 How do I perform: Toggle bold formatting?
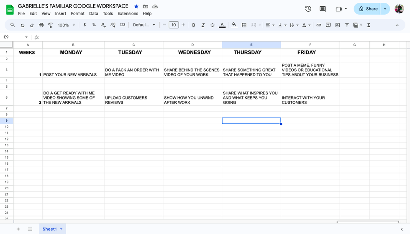(194, 25)
